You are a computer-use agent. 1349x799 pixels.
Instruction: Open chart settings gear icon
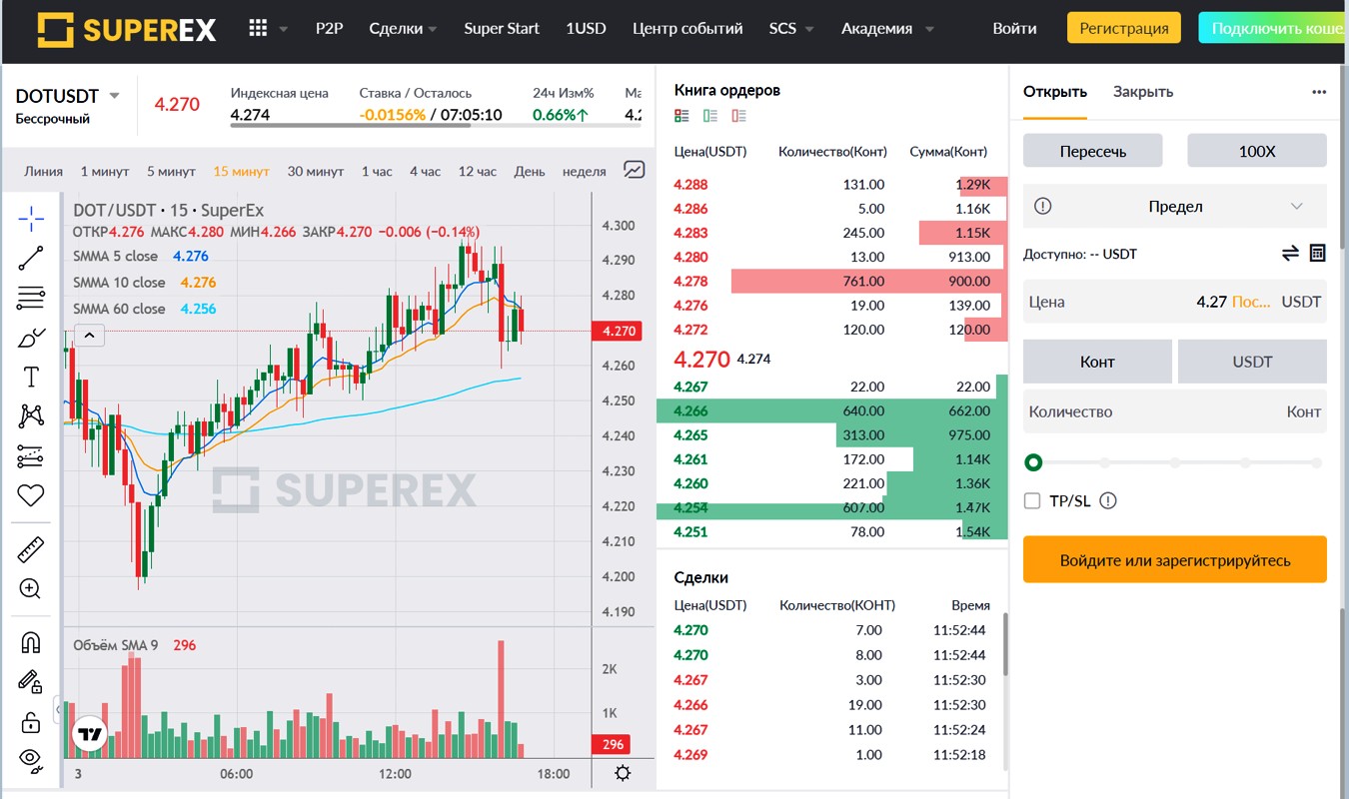click(623, 773)
